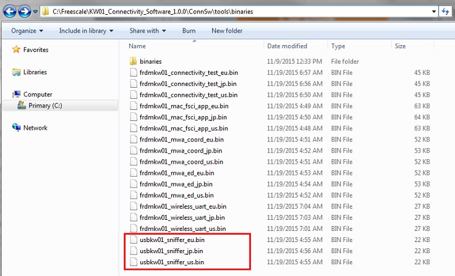Viewport: 455px width, 276px height.
Task: Click the Forward navigation arrow button
Action: tap(25, 12)
